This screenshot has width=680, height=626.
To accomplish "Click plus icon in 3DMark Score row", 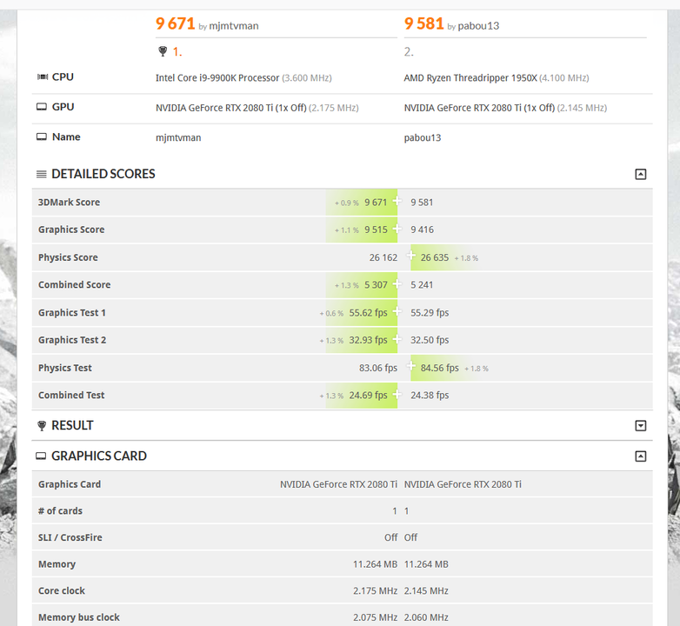I will 397,201.
